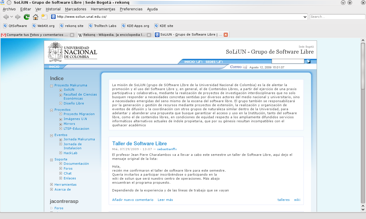Image resolution: width=366 pixels, height=219 pixels.
Task: Click the vertical scrollbar down arrow
Action: [x=363, y=210]
